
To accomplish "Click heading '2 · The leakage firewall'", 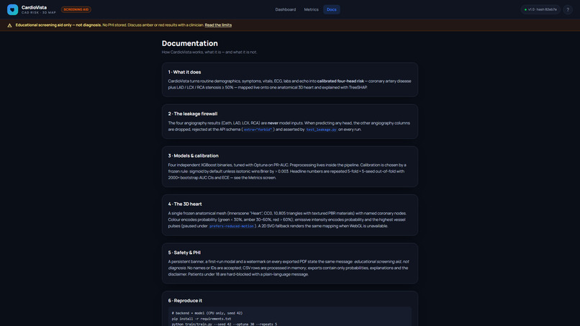I will pyautogui.click(x=193, y=114).
